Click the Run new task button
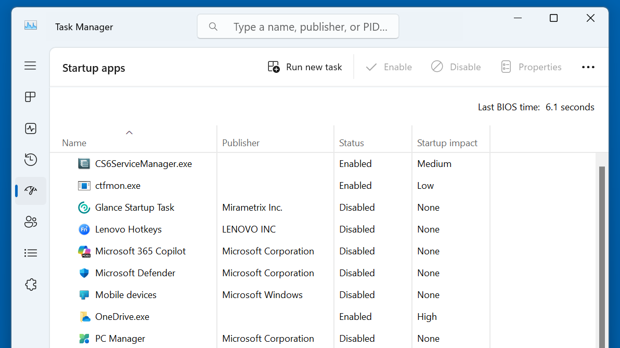The width and height of the screenshot is (620, 348). pos(304,67)
